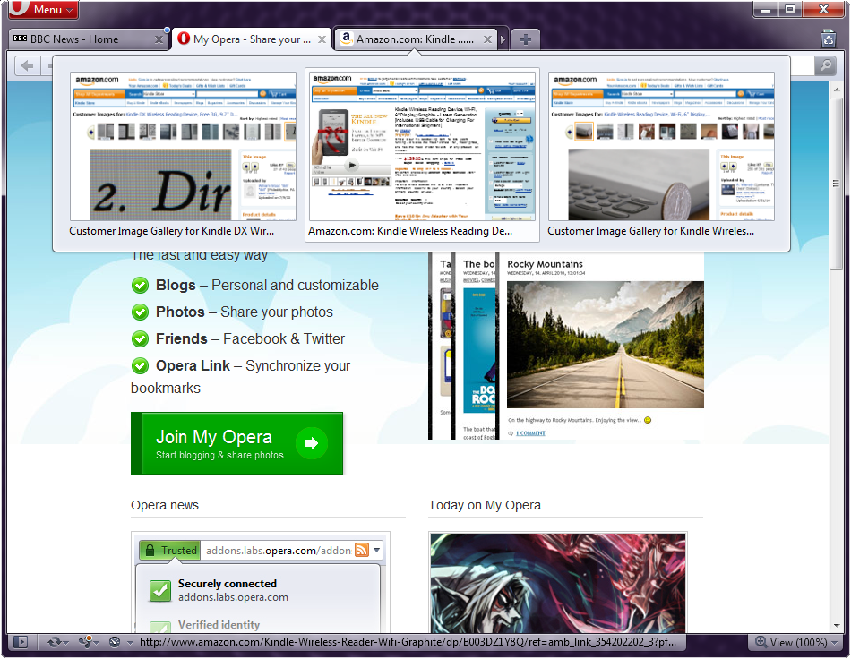
Task: Click the Opera Unite status icon
Action: click(85, 642)
